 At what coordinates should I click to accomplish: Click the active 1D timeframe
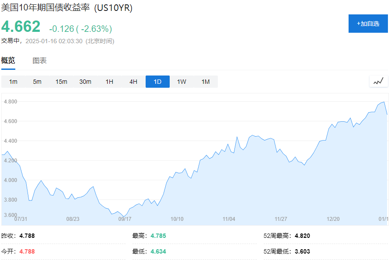click(157, 81)
